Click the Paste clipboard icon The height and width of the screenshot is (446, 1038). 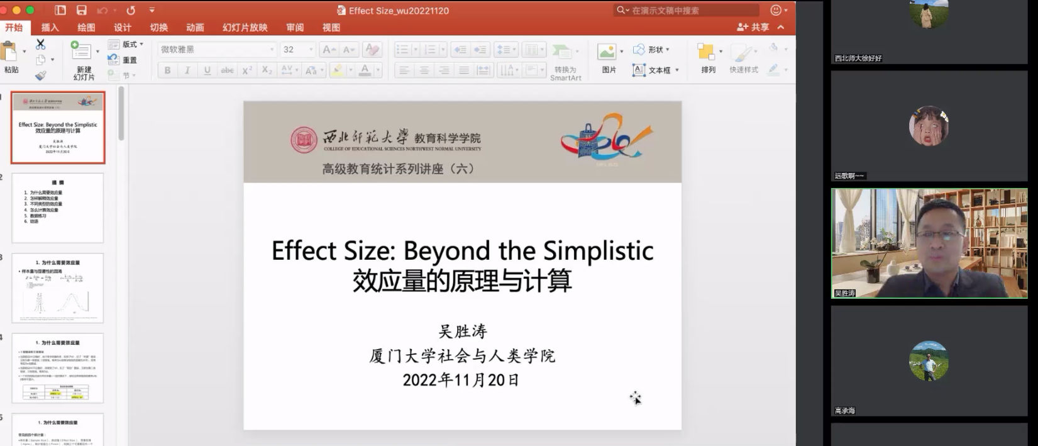[x=10, y=53]
